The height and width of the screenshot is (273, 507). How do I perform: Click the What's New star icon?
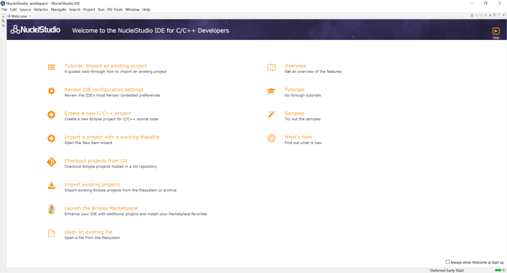point(271,138)
